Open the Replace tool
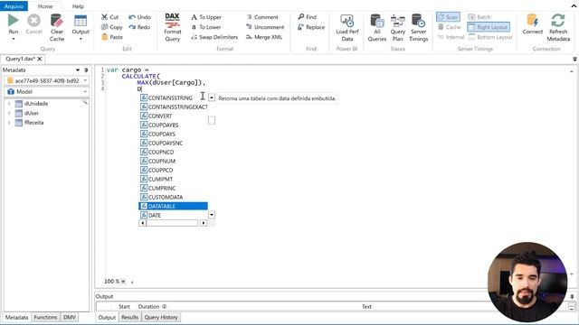 pyautogui.click(x=311, y=27)
